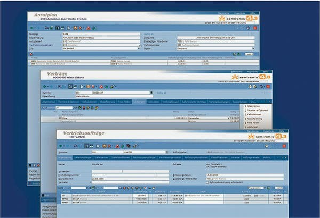Click red delete icon above Anrufplan partner table
This screenshot has width=320, height=218.
[31, 54]
